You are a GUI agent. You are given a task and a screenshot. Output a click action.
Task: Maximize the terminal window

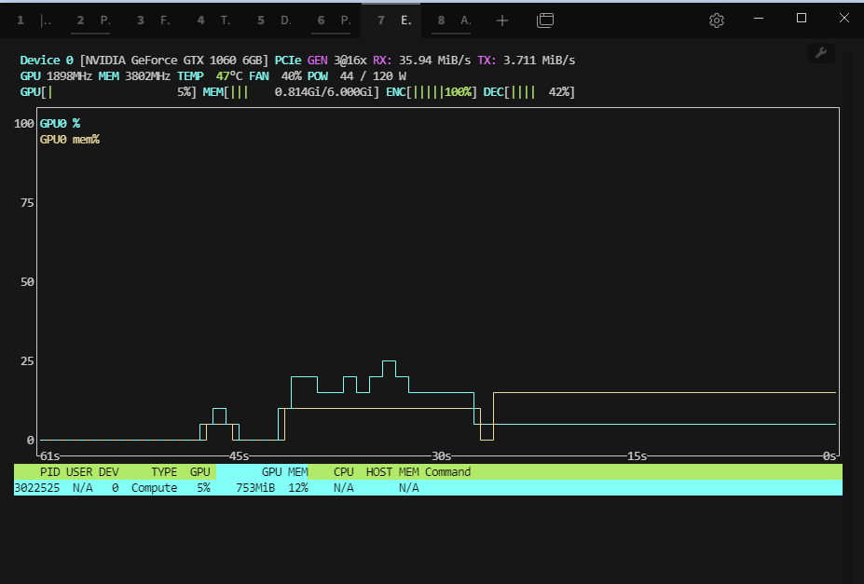(x=802, y=19)
